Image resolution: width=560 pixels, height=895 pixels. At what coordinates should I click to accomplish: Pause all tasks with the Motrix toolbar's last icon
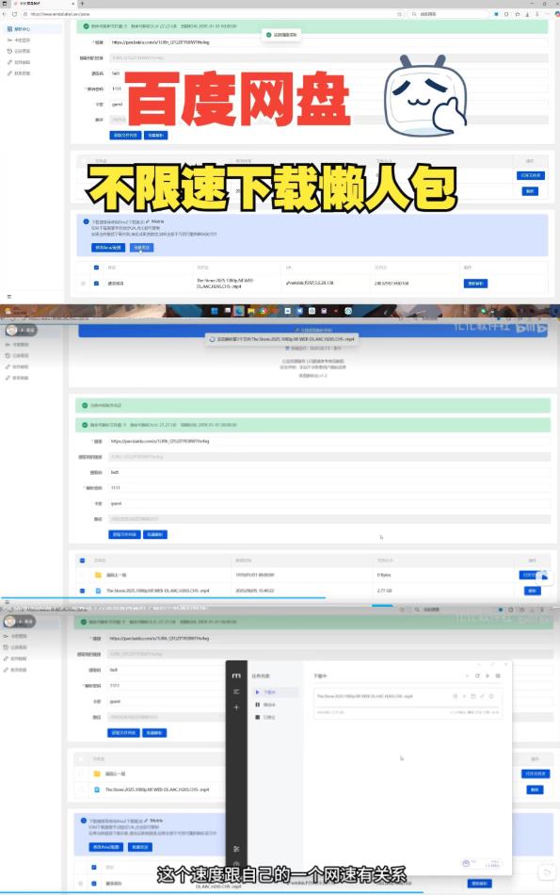point(498,675)
